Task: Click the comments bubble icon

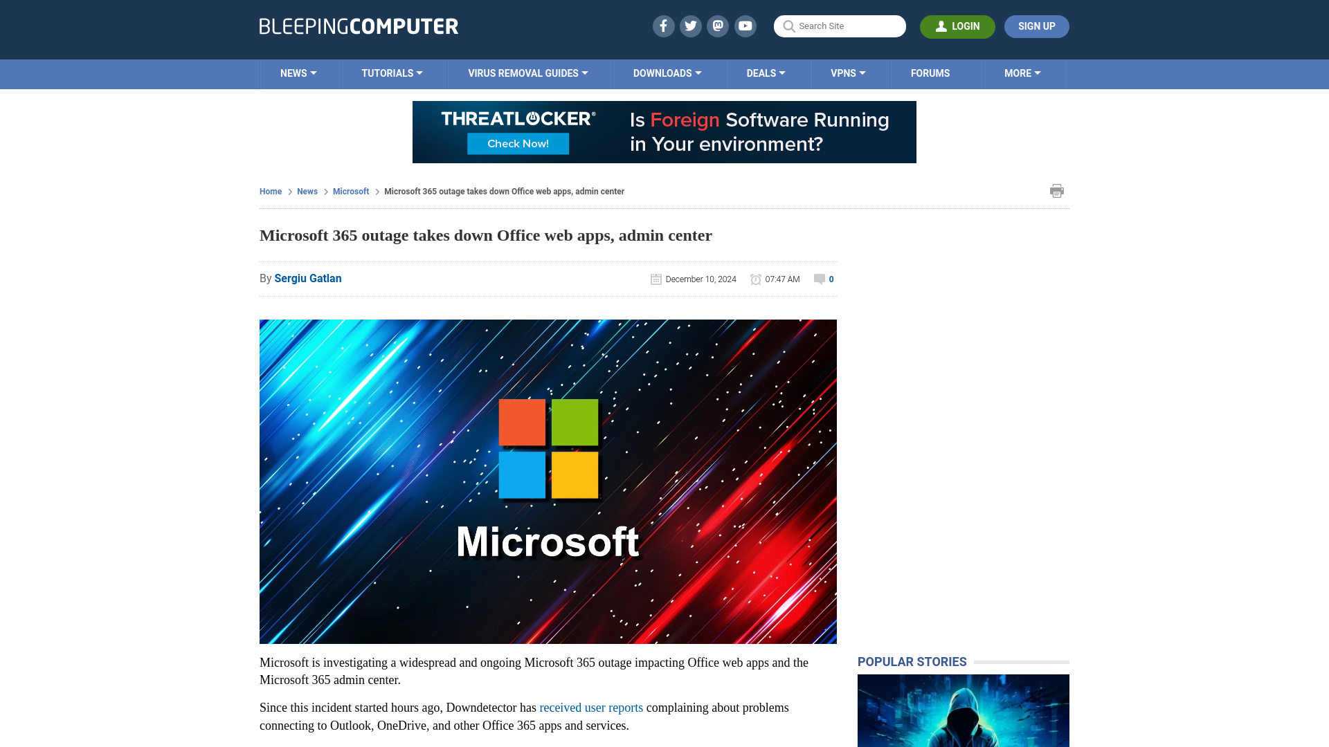Action: (x=820, y=278)
